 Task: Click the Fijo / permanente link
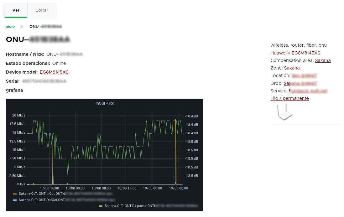(289, 98)
